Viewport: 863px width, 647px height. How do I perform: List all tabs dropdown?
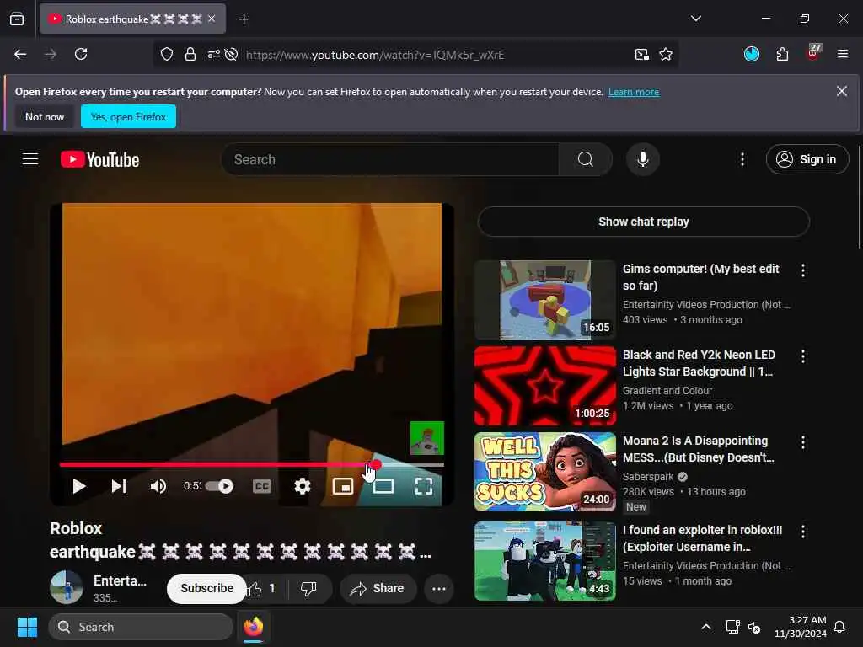click(696, 19)
